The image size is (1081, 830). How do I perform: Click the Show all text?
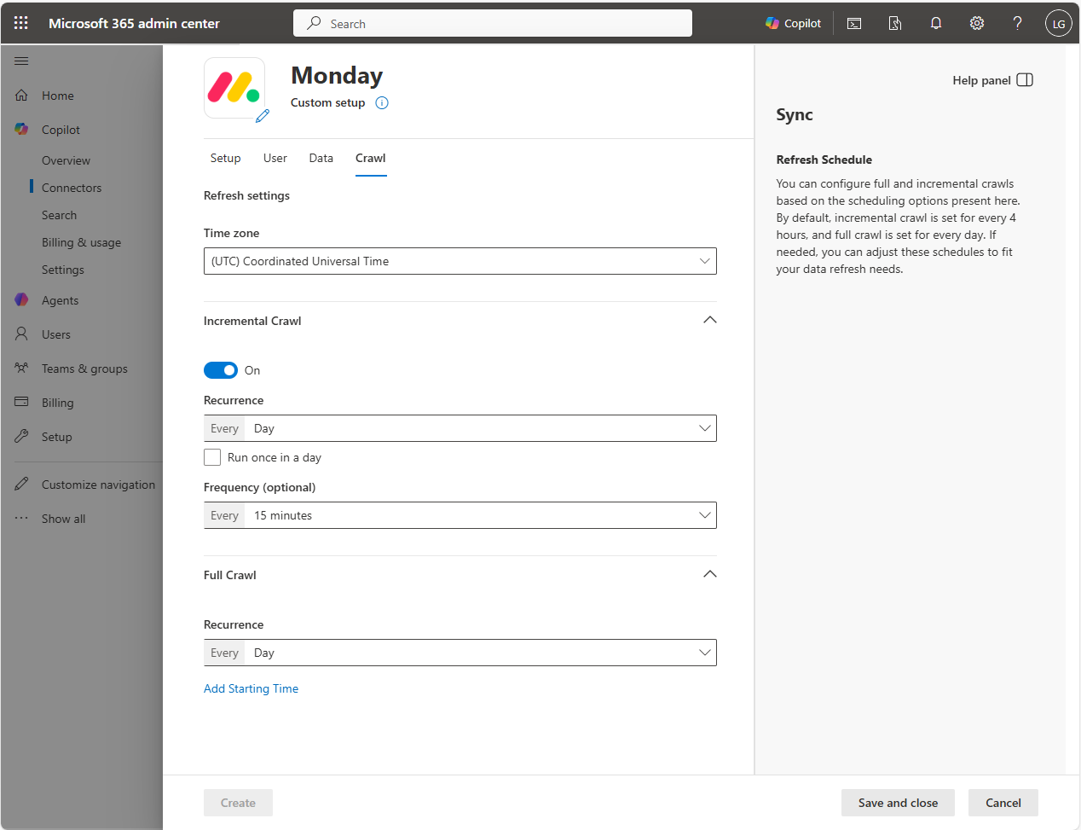(x=63, y=519)
